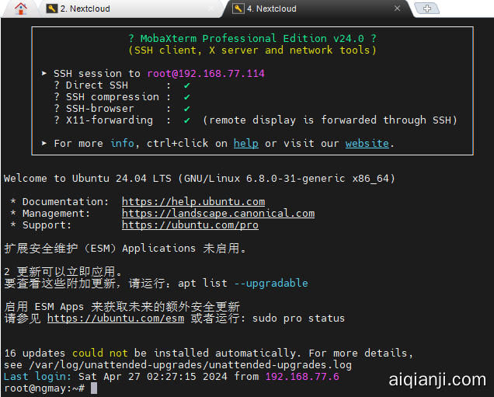Click the highlighted word info in the banner
This screenshot has width=494, height=397.
point(121,143)
